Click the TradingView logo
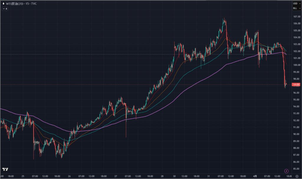This screenshot has width=302, height=179. (x=5, y=169)
